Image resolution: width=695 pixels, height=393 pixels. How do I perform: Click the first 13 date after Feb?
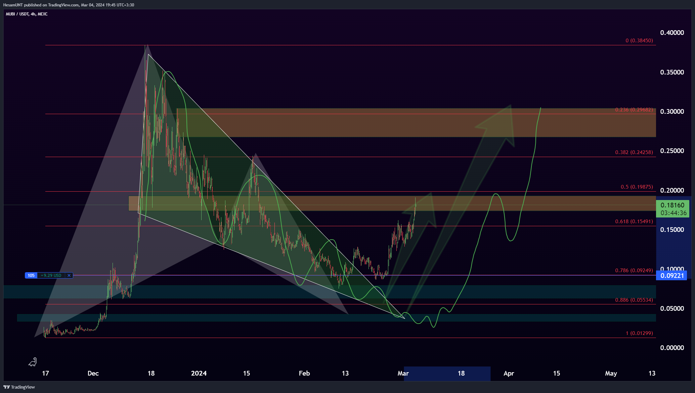(345, 373)
